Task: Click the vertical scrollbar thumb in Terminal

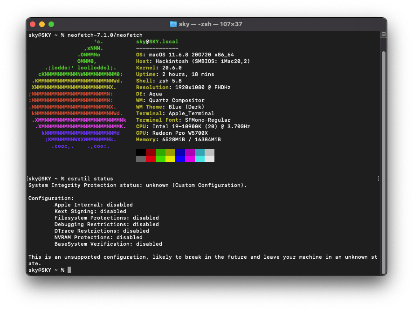Action: click(384, 162)
